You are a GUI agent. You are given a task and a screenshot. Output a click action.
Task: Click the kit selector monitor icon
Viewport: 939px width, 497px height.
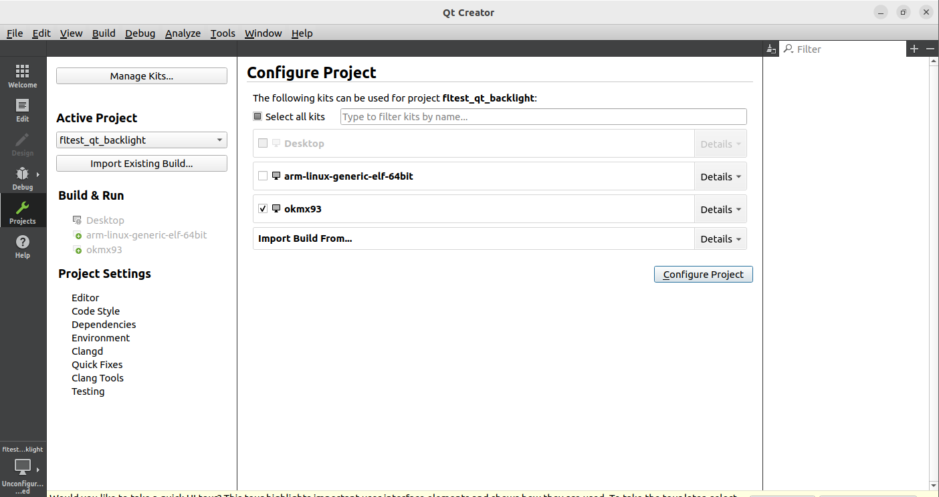[x=23, y=467]
